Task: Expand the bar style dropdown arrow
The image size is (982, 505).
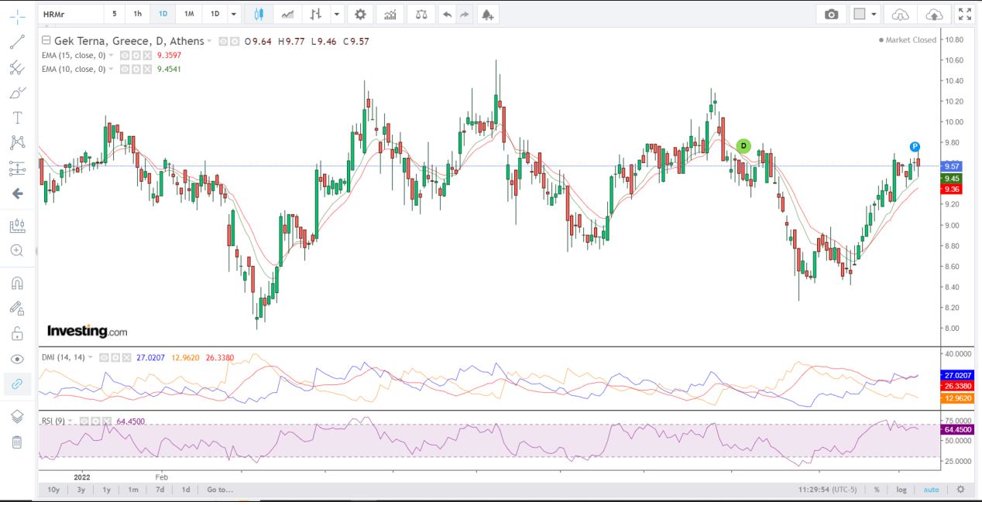Action: tap(336, 14)
